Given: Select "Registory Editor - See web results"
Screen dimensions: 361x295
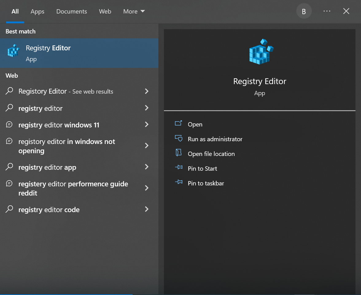Looking at the screenshot, I should [66, 91].
